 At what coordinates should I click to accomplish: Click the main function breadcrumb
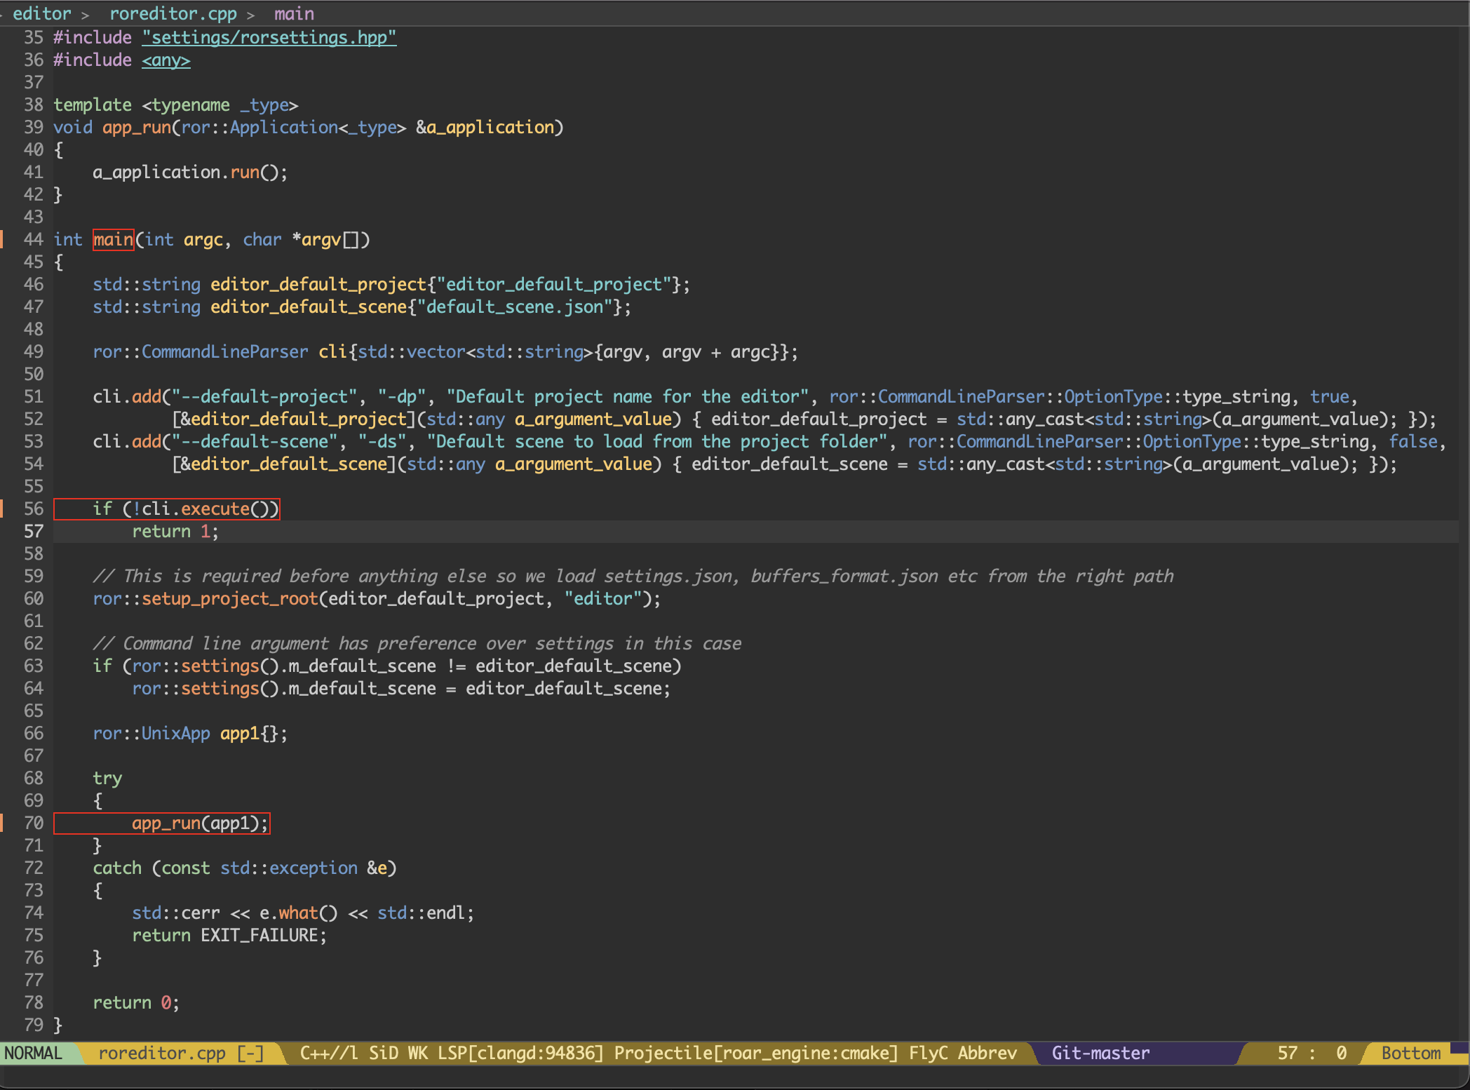pos(294,13)
